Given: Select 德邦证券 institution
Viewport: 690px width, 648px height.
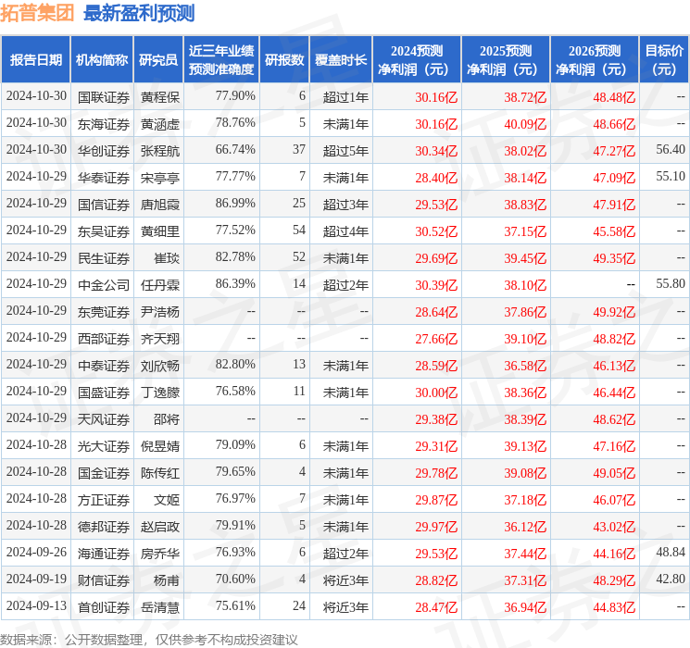Looking at the screenshot, I should (104, 527).
